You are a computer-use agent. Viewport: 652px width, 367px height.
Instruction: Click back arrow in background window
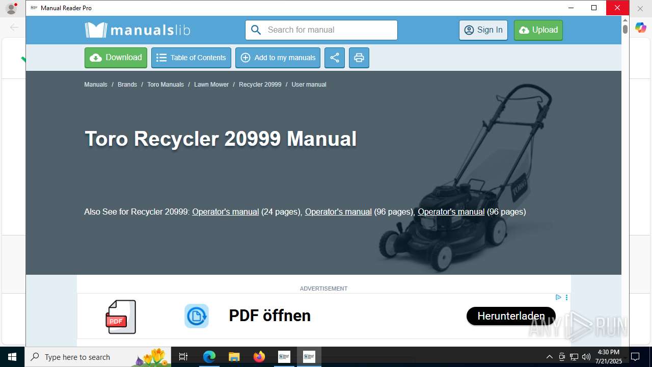pos(14,28)
